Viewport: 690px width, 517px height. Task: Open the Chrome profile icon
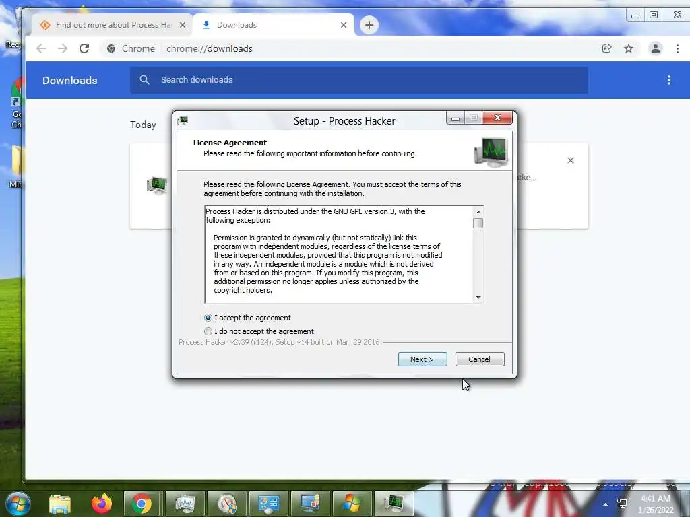(655, 48)
